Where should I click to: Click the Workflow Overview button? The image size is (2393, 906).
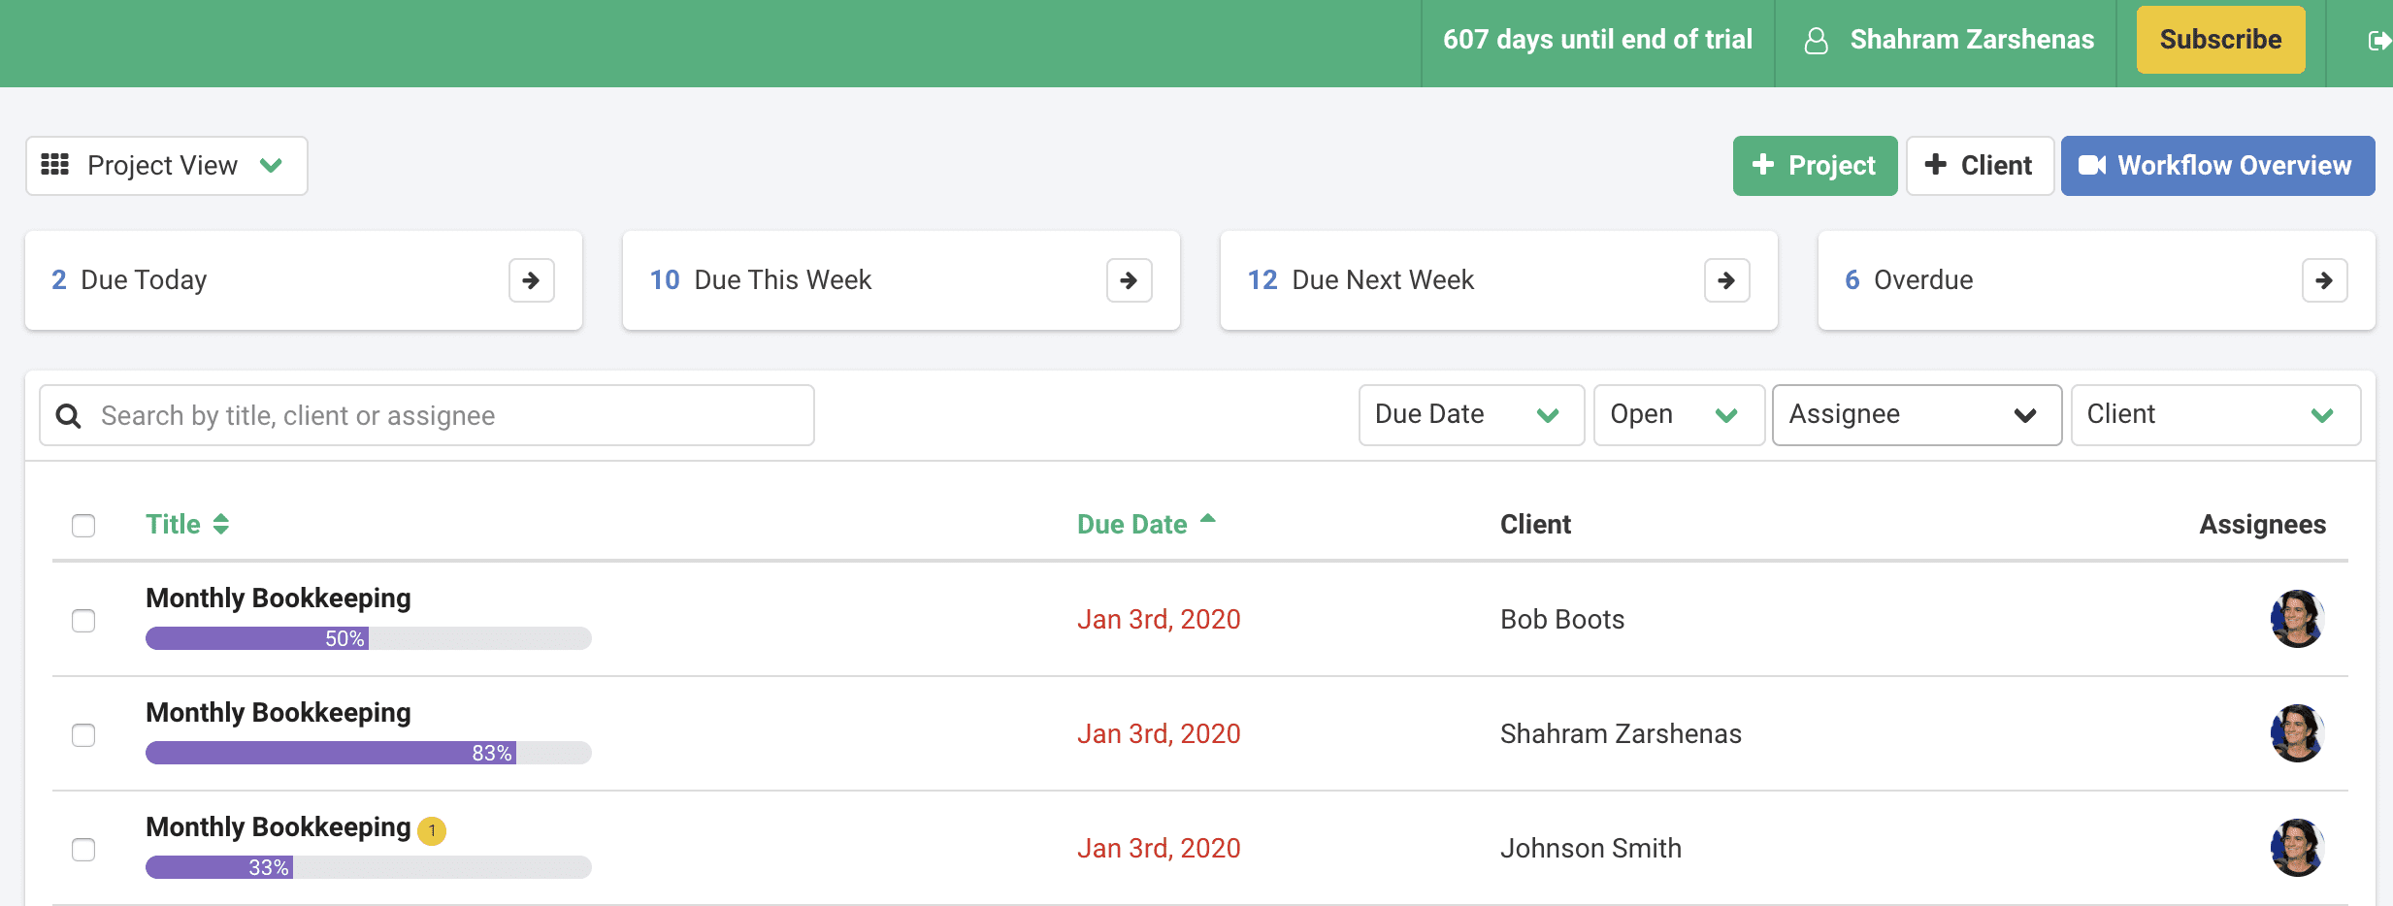pyautogui.click(x=2217, y=166)
